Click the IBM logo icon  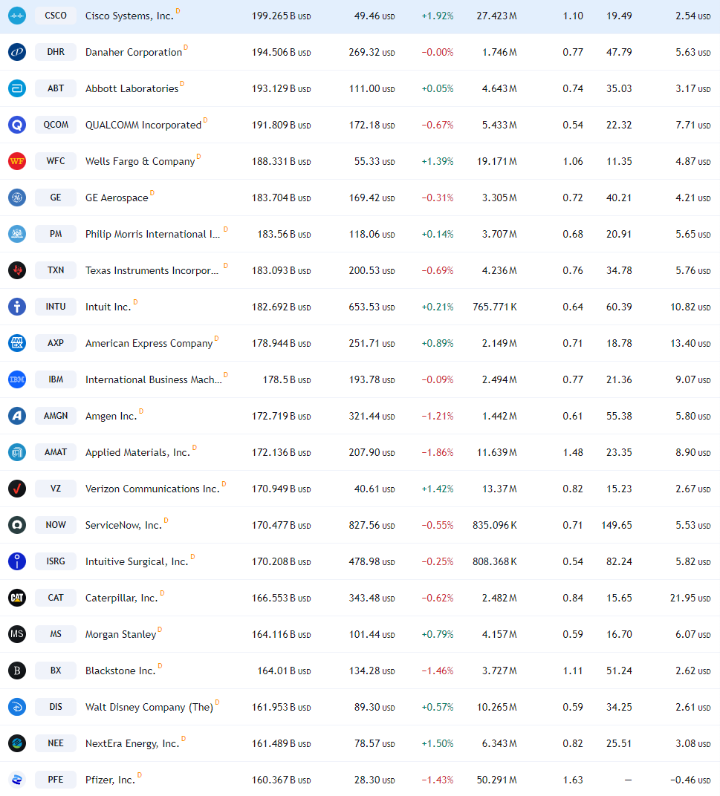pyautogui.click(x=17, y=379)
